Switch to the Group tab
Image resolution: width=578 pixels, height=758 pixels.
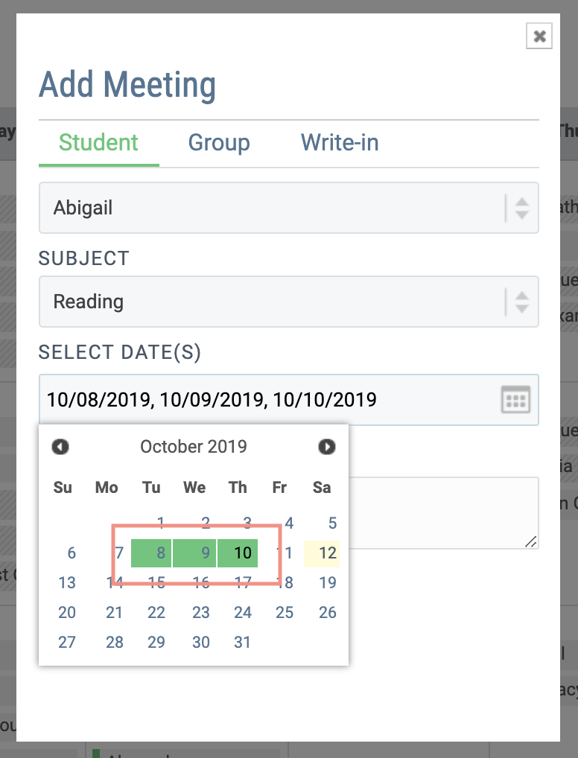[219, 143]
